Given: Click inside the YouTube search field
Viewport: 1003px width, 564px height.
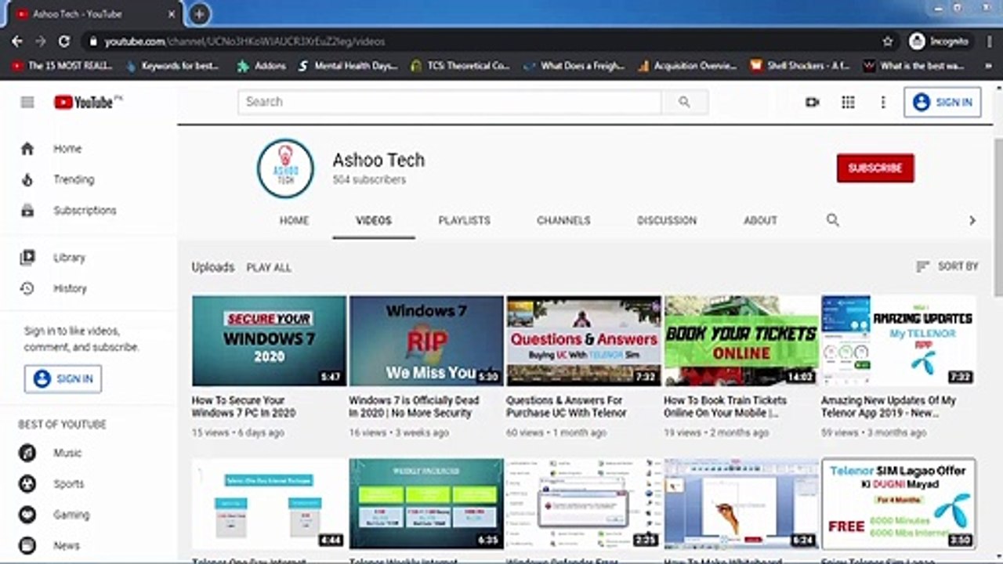Looking at the screenshot, I should point(450,102).
